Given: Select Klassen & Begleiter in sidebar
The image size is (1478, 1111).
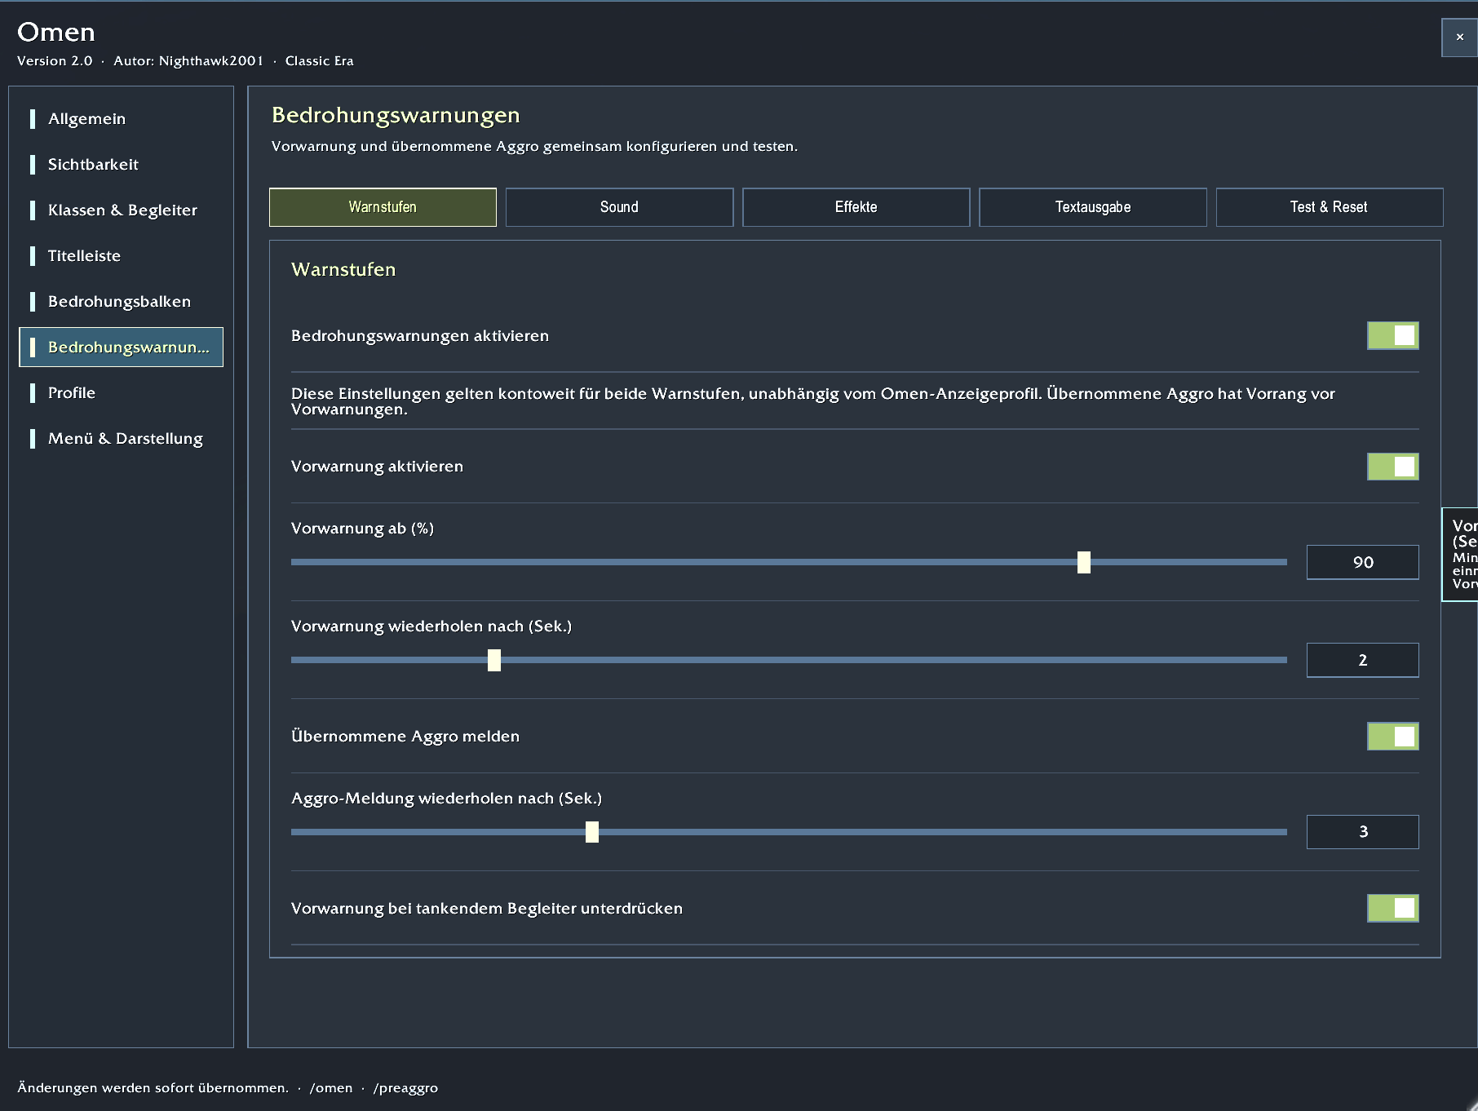Looking at the screenshot, I should click(121, 210).
